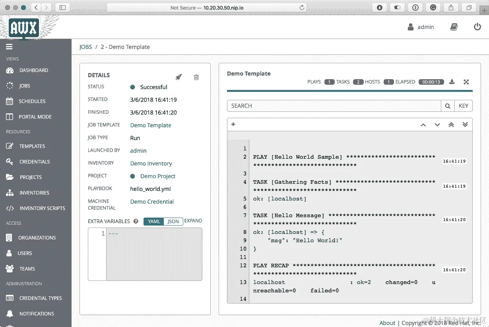Show Safari sidebar
Image resolution: width=489 pixels, height=327 pixels.
point(62,8)
